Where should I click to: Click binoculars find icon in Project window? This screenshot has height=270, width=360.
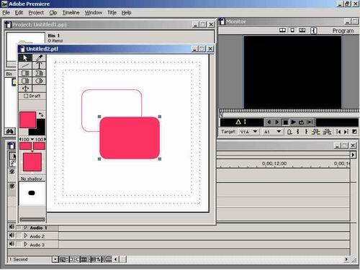(x=10, y=132)
